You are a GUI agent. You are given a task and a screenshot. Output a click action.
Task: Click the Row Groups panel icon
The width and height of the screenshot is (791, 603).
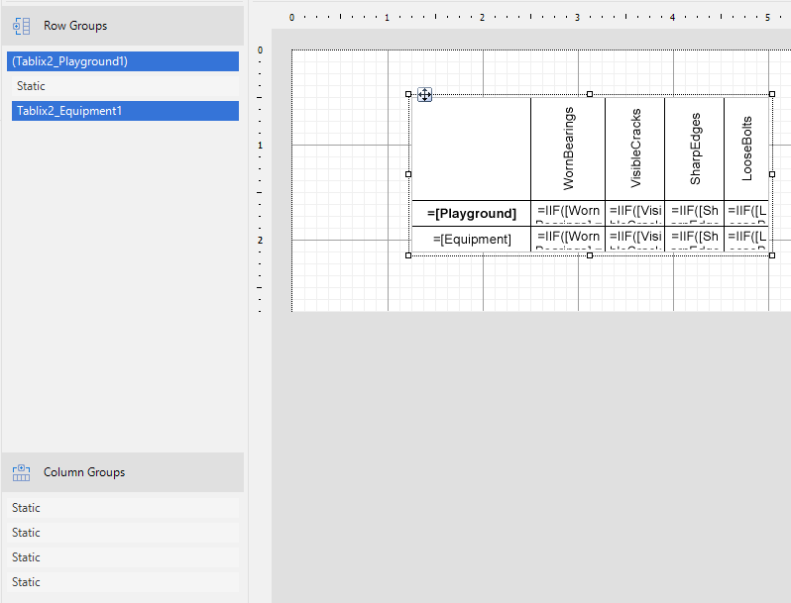pos(21,26)
